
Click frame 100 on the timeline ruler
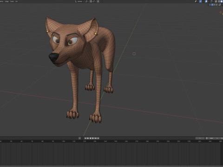pyautogui.click(x=64, y=141)
